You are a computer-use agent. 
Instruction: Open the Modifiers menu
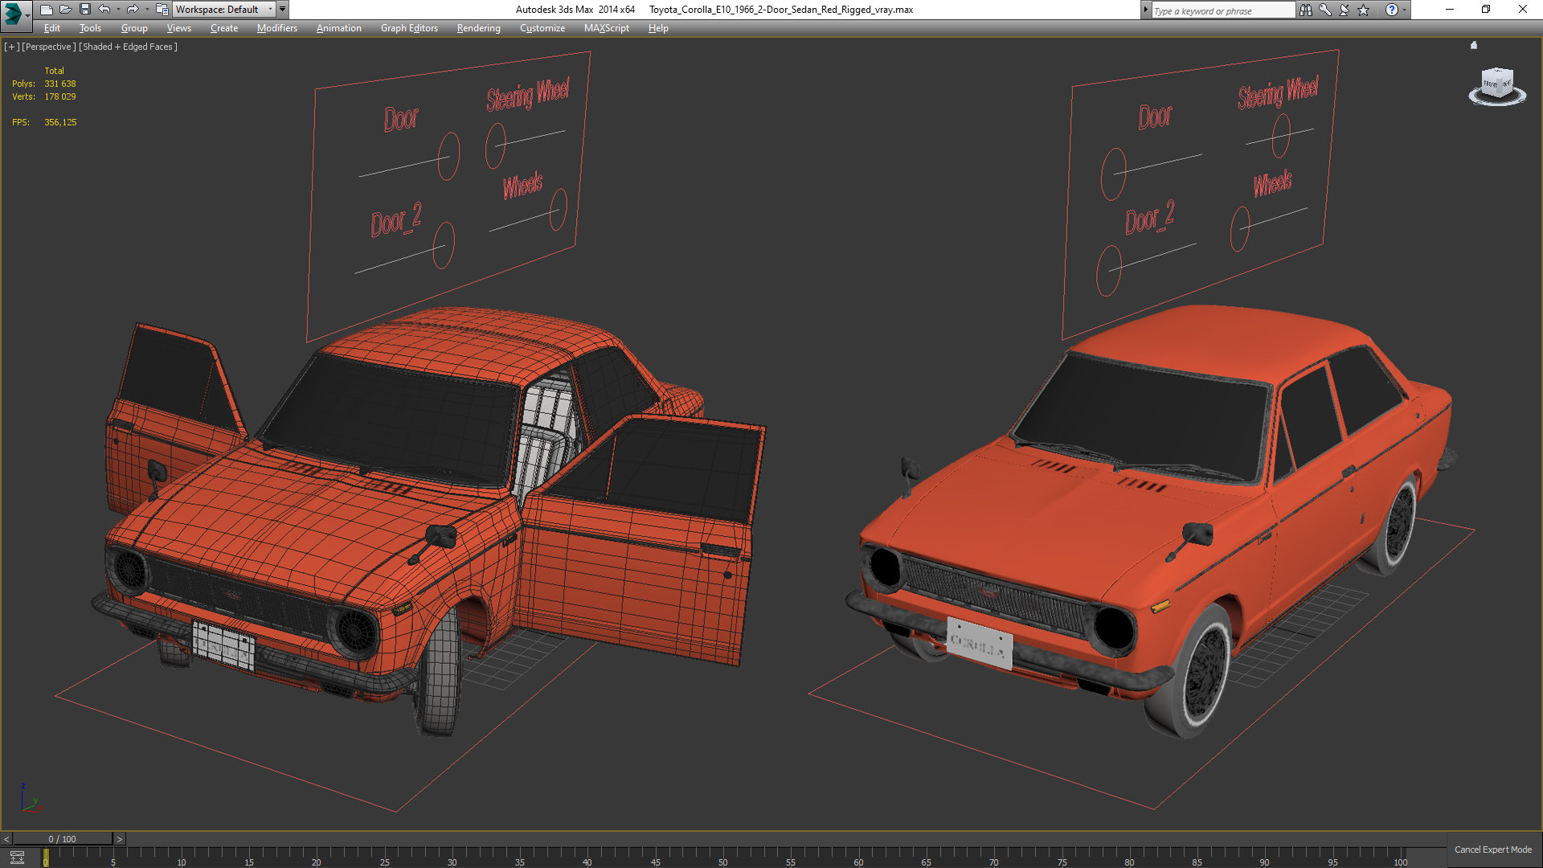[277, 28]
